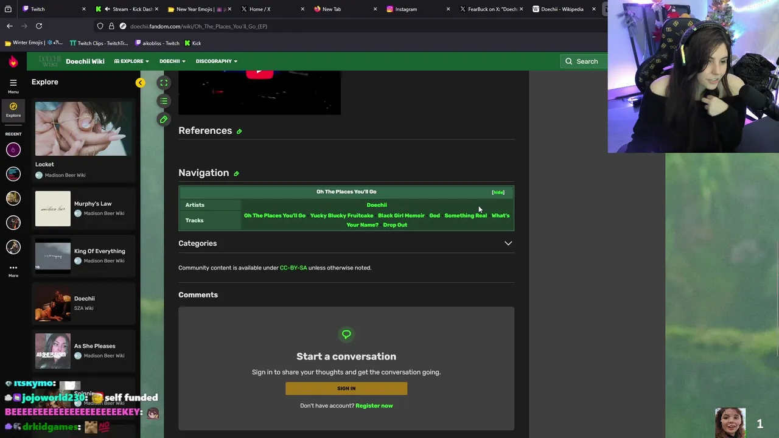
Task: Click the Fandom flame logo icon
Action: [13, 61]
